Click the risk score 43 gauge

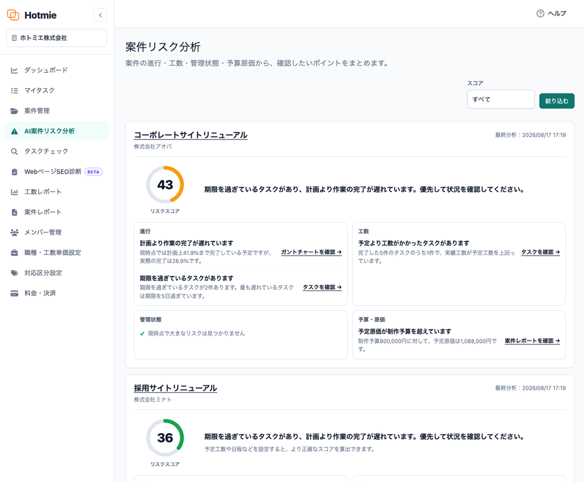click(x=165, y=185)
